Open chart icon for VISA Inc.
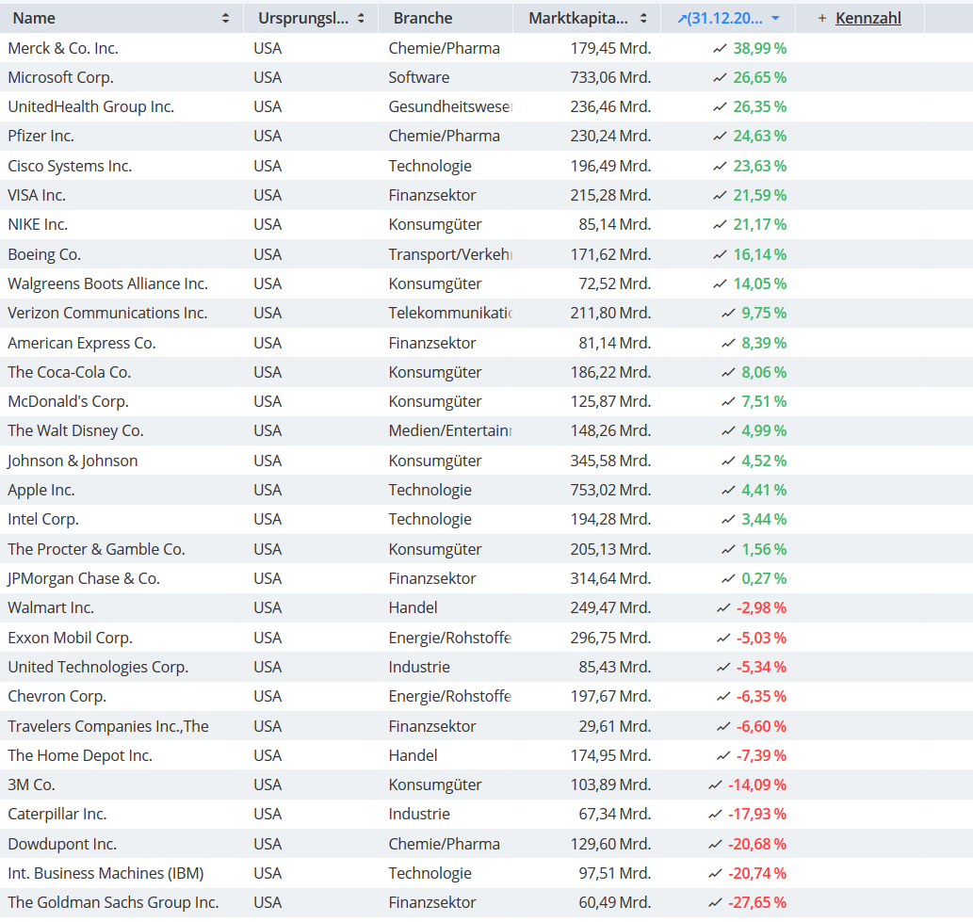Viewport: 973px width, 922px height. [720, 196]
